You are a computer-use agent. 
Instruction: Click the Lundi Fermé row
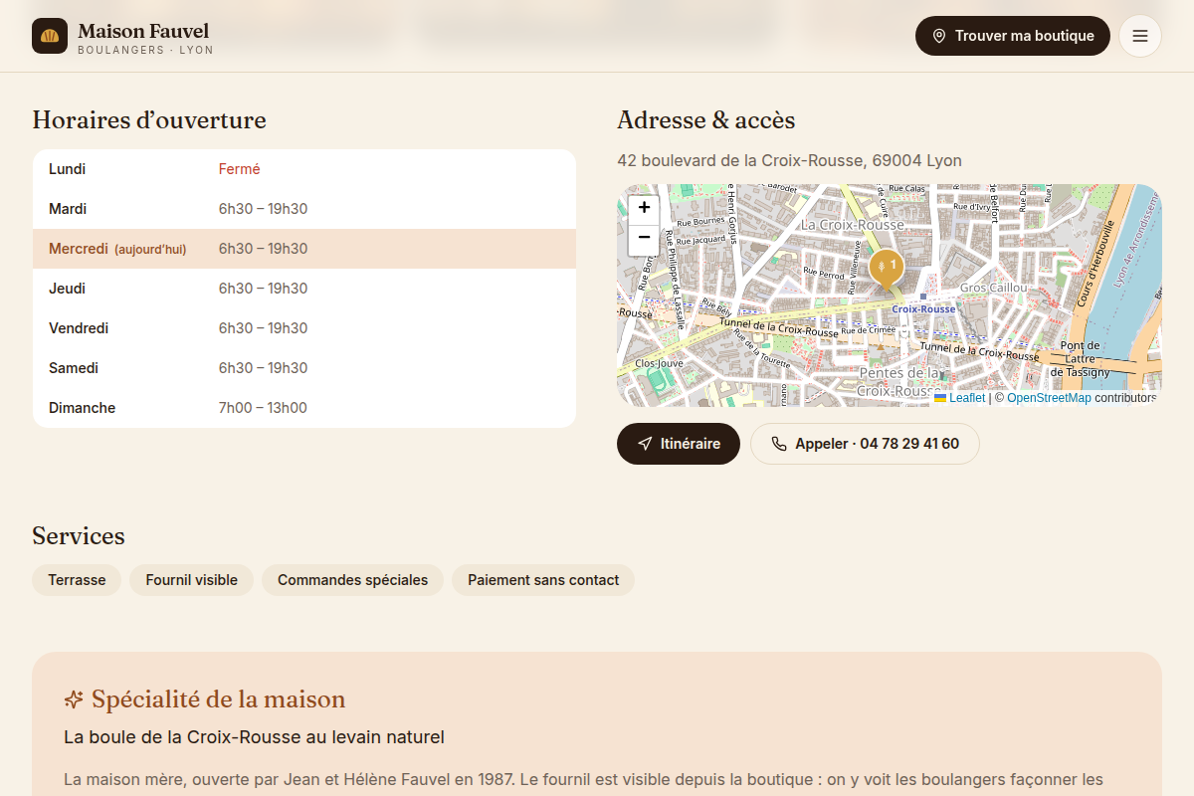[x=304, y=169]
